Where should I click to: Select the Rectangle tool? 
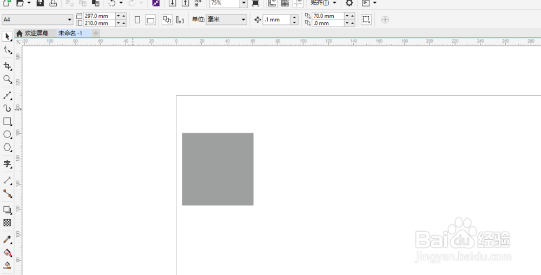pos(7,121)
